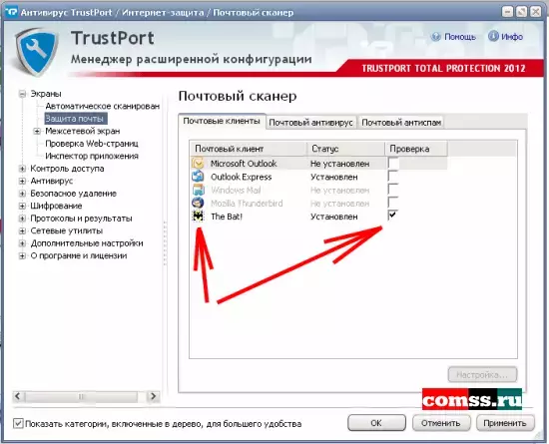Expand the Межсетевой экран node

point(37,132)
